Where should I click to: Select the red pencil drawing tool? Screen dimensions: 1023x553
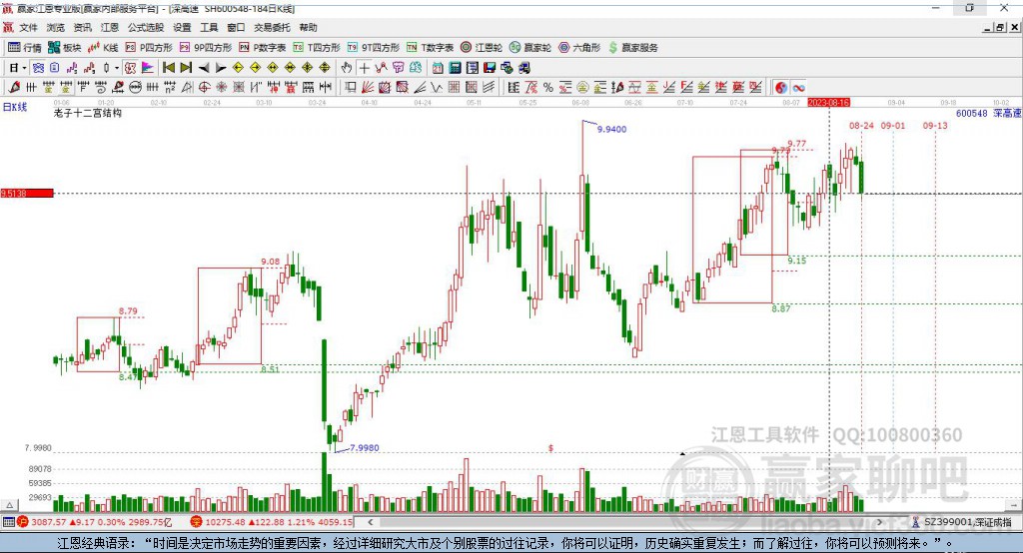click(x=14, y=88)
